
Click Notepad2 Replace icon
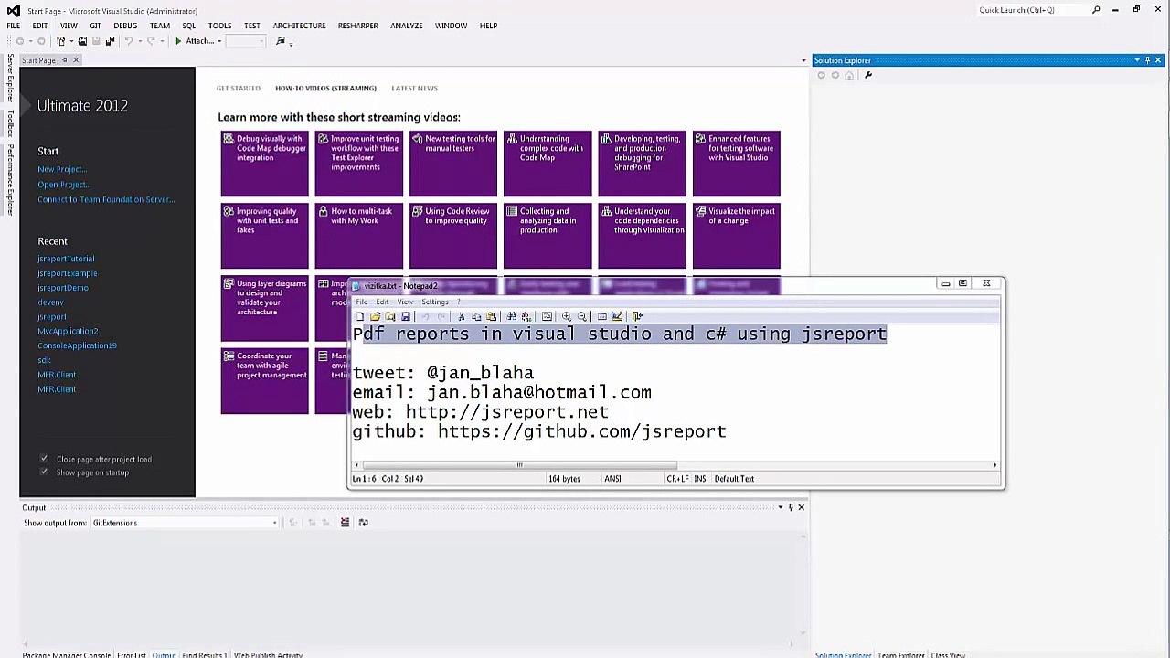(526, 316)
